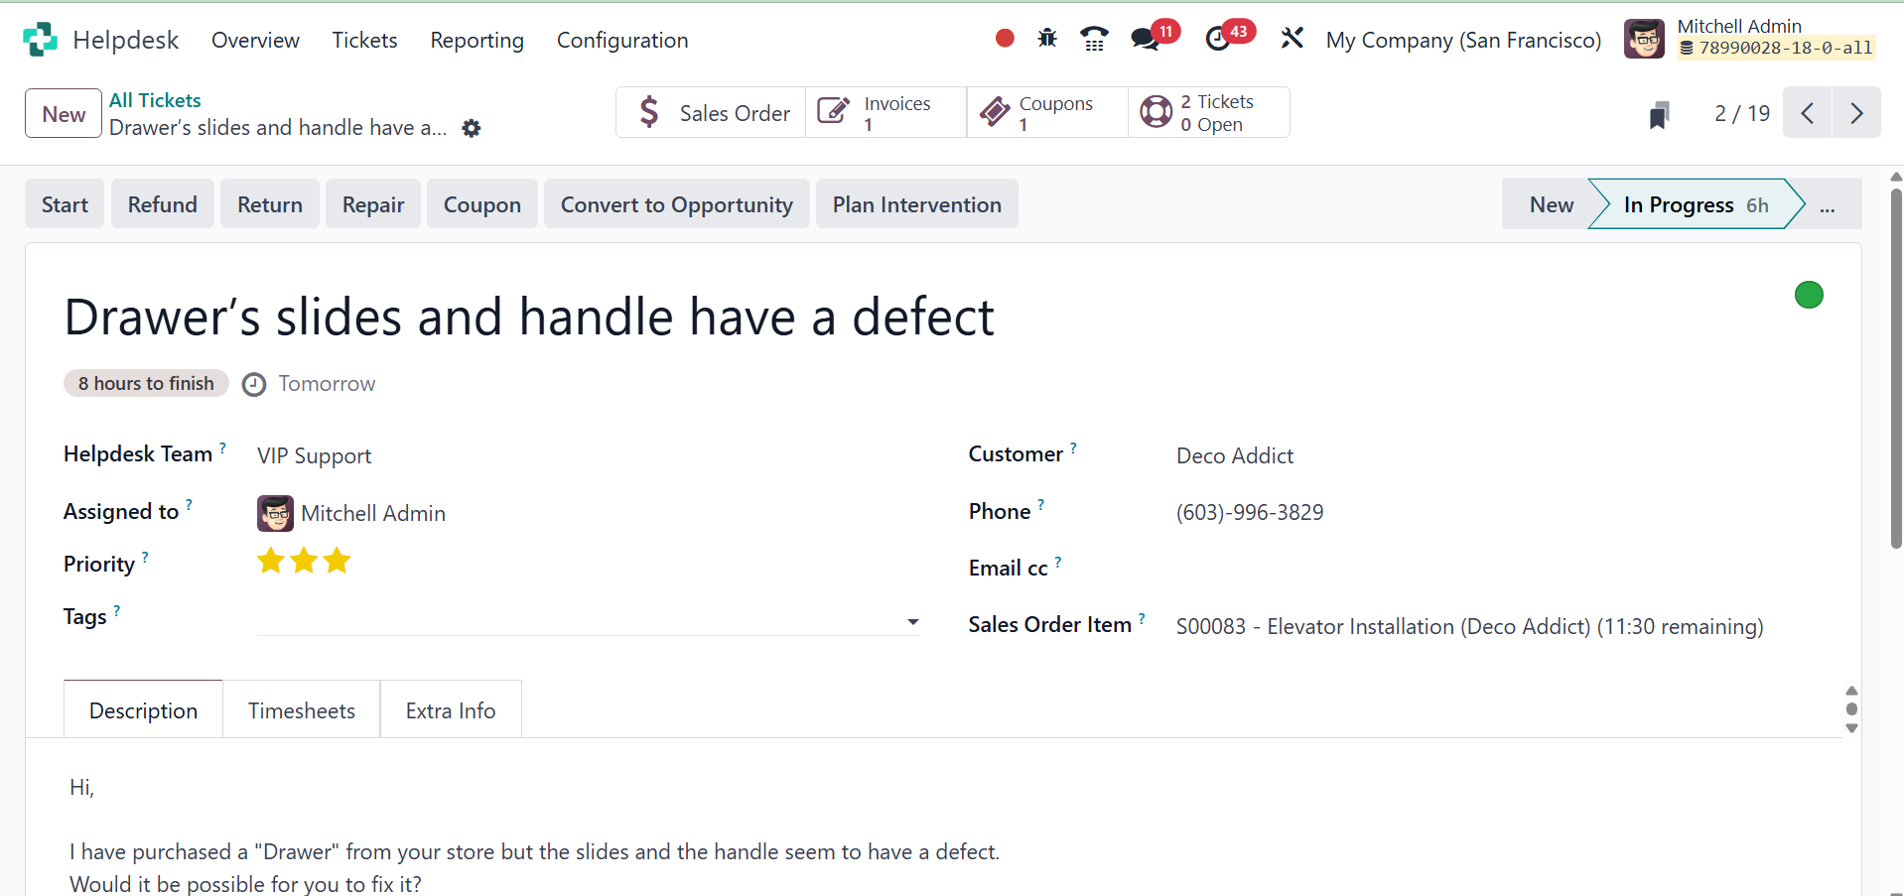The image size is (1904, 896).
Task: Click the Email cc input field
Action: click(1500, 569)
